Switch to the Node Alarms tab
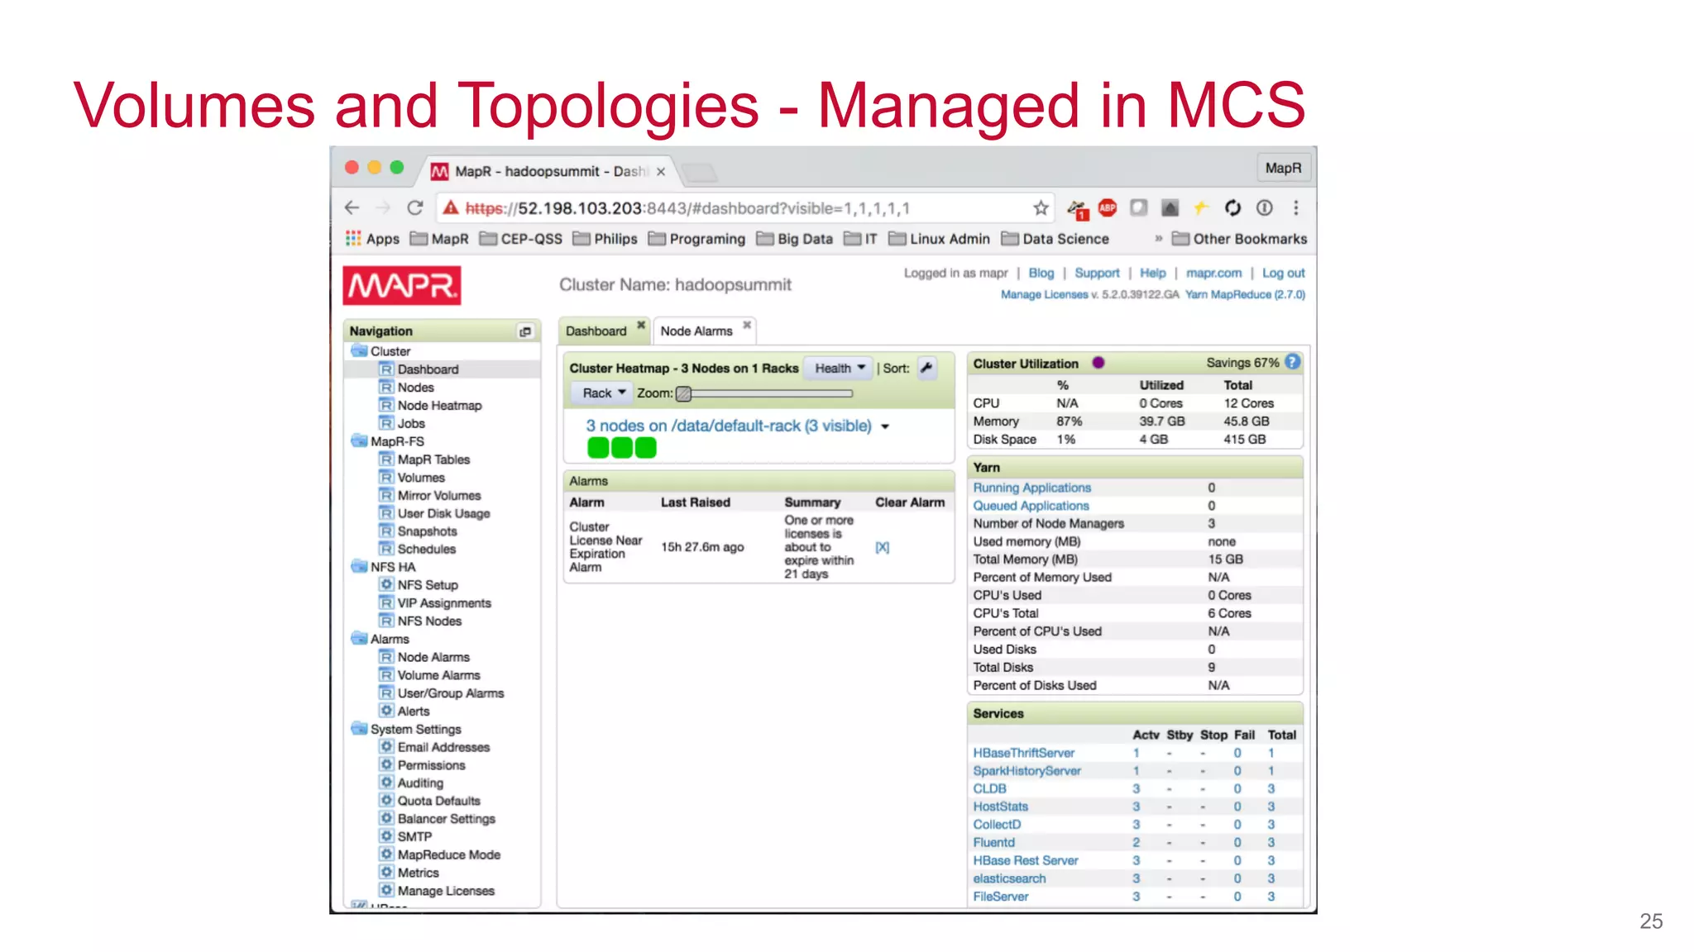The width and height of the screenshot is (1694, 952). [696, 331]
